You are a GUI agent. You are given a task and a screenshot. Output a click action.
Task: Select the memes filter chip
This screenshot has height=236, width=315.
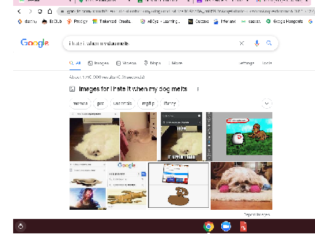[x=80, y=104]
